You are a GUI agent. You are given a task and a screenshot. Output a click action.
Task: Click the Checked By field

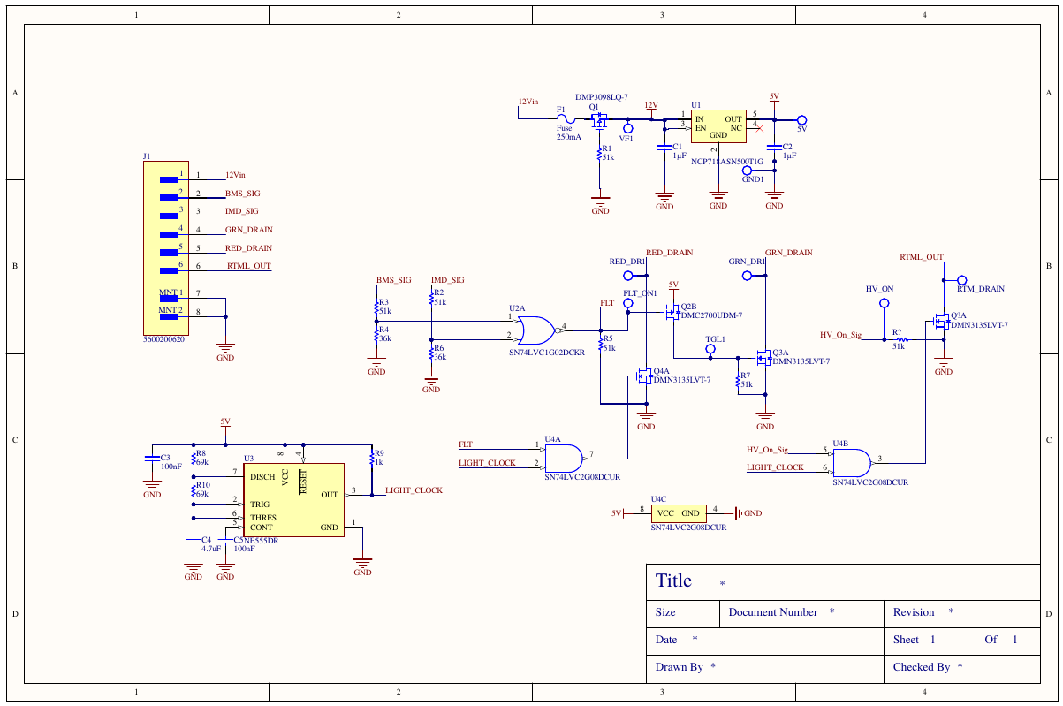point(962,668)
